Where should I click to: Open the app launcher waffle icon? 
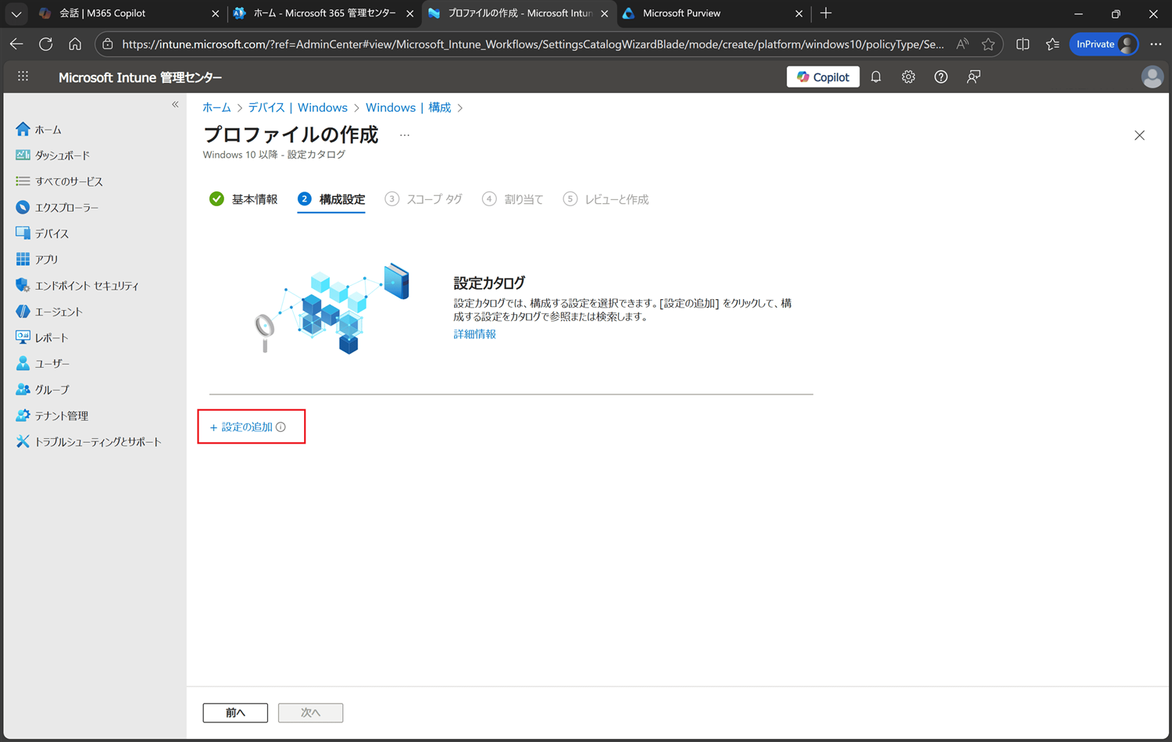pyautogui.click(x=23, y=77)
